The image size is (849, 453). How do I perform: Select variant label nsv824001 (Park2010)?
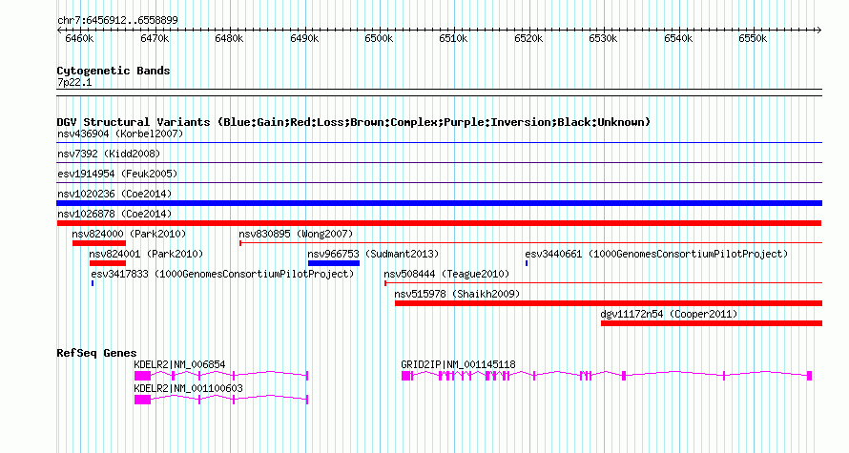(146, 254)
